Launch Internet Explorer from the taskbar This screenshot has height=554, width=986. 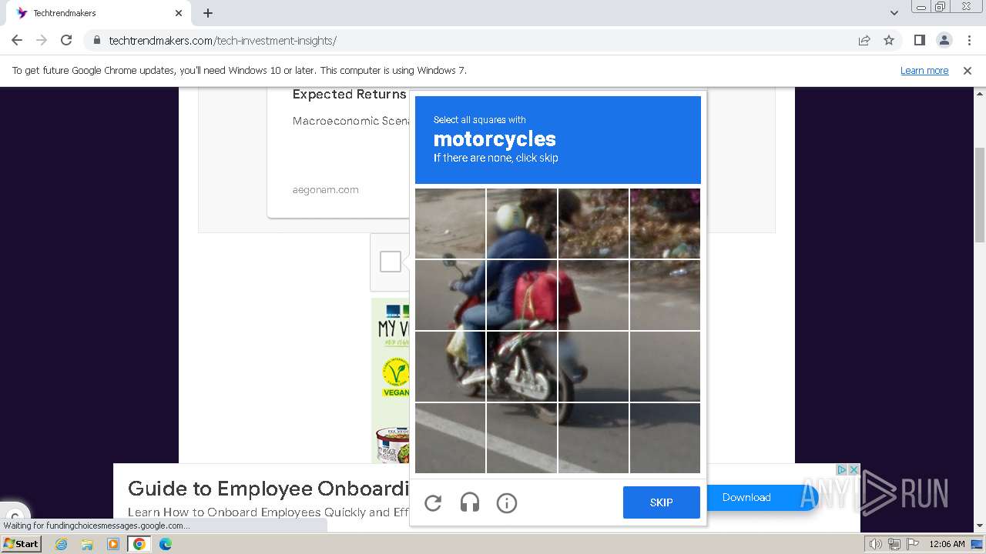pos(62,544)
